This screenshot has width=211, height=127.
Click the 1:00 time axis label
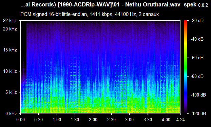57,120
